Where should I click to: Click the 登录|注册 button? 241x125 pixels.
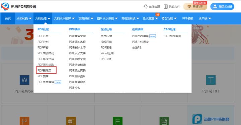coord(222,7)
